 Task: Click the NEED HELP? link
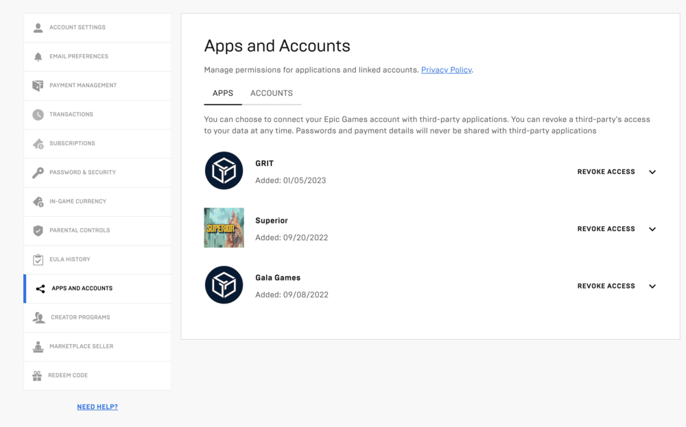[x=97, y=407]
